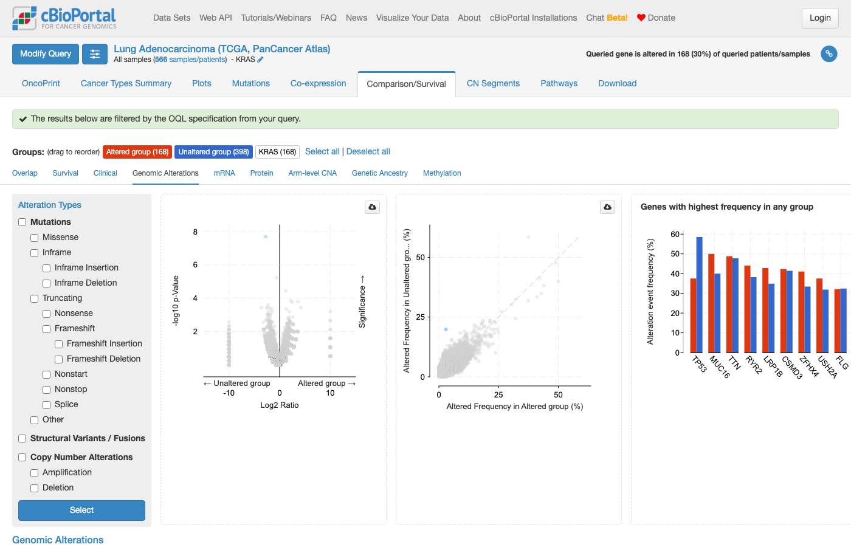Switch to the Survival sub-tab
851x547 pixels.
[65, 173]
